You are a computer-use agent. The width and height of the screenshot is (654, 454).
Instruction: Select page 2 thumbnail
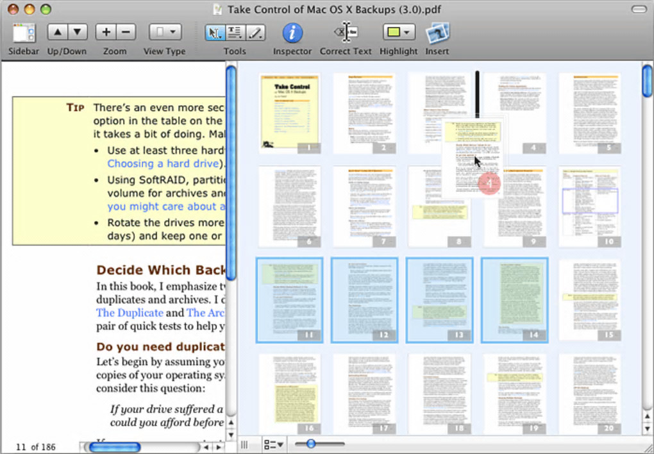(x=365, y=113)
